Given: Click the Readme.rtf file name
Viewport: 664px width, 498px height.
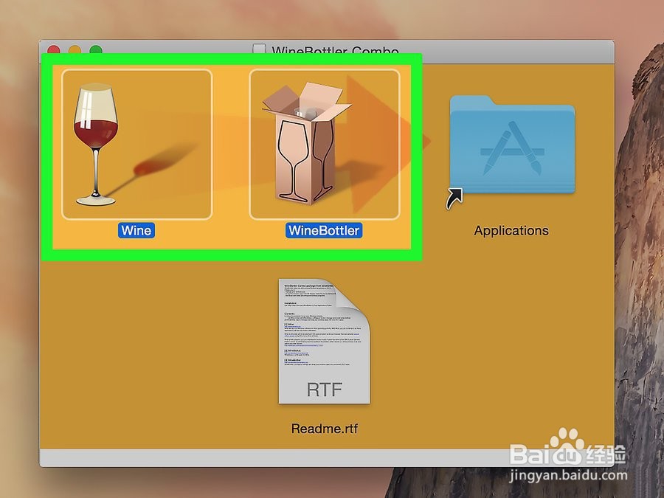Looking at the screenshot, I should [x=325, y=429].
